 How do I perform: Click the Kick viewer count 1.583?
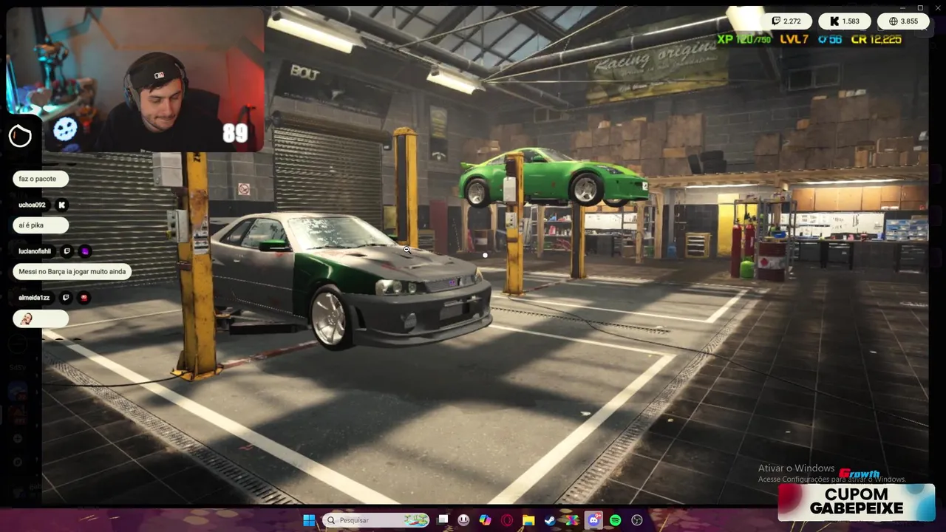[x=845, y=21]
